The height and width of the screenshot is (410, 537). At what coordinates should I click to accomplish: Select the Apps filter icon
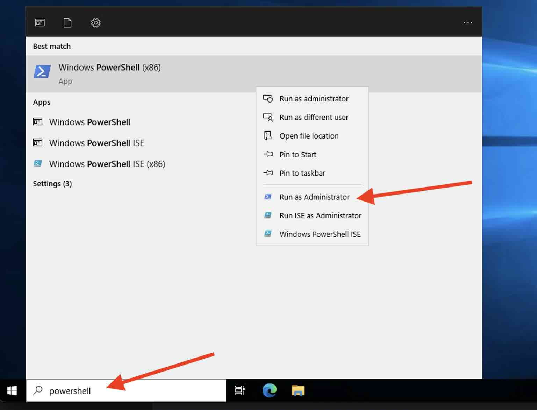(x=40, y=22)
